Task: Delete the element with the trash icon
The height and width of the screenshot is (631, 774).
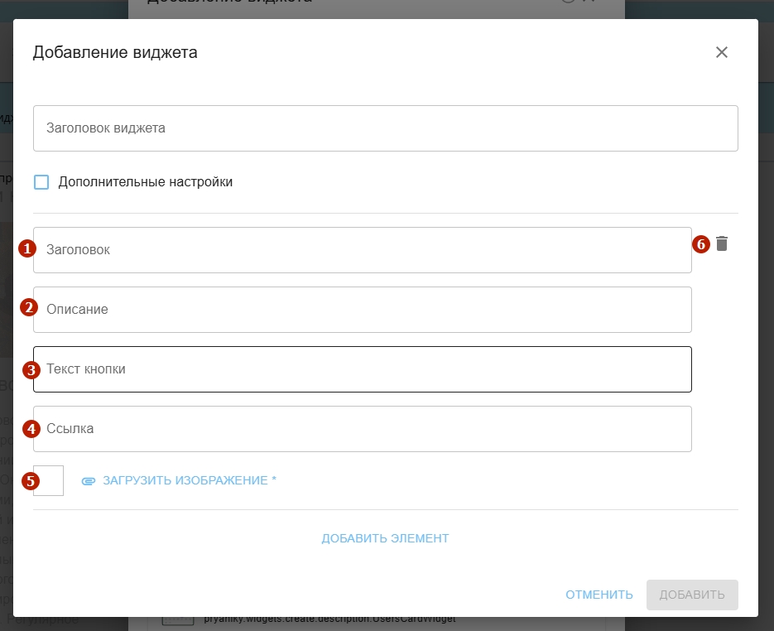Action: click(x=722, y=243)
